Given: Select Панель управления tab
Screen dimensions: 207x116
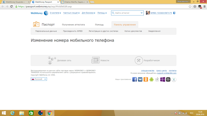Looking at the screenshot, I should click(125, 24).
